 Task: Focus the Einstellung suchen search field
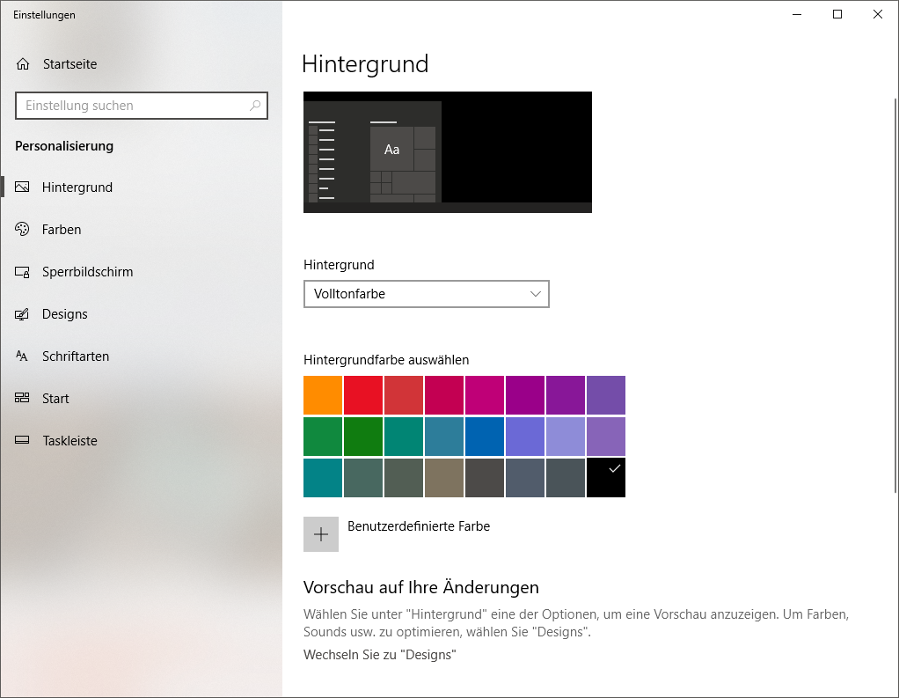[x=142, y=106]
